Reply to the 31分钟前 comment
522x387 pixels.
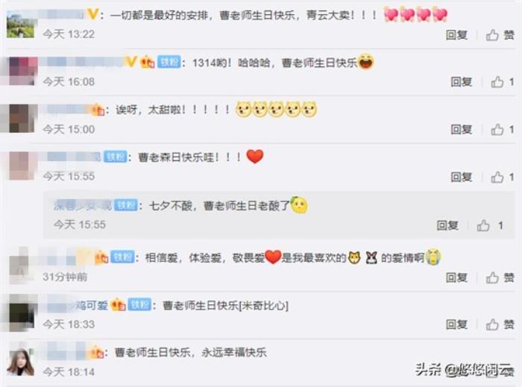tap(456, 277)
